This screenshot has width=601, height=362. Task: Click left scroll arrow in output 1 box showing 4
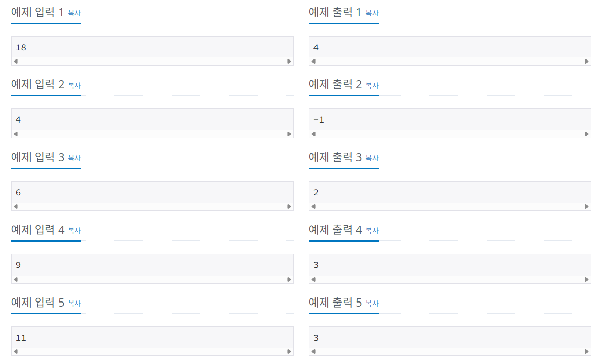click(313, 62)
